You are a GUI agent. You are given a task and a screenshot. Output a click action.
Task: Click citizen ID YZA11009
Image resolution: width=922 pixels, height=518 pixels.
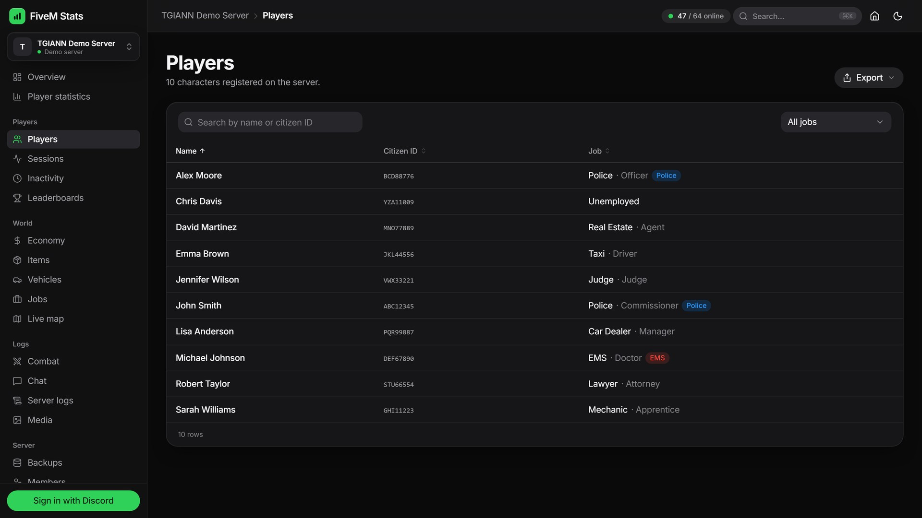point(399,202)
